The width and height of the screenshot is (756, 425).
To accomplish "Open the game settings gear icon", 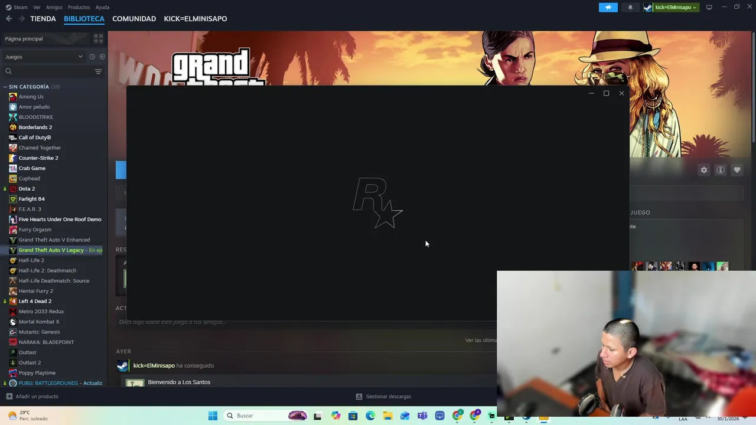I will coord(703,170).
